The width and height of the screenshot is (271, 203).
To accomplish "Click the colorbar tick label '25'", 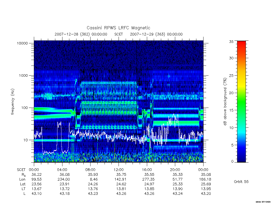I will 231,75.
